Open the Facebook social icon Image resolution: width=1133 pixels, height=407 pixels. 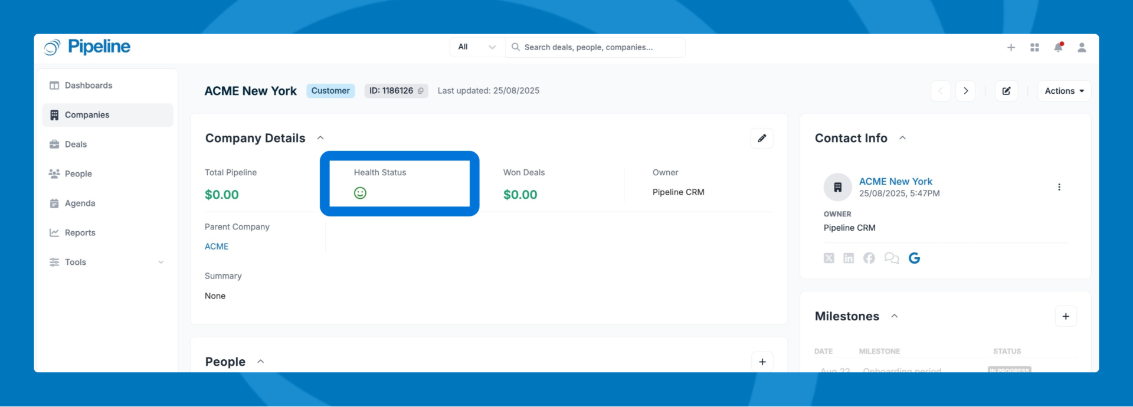tap(869, 258)
